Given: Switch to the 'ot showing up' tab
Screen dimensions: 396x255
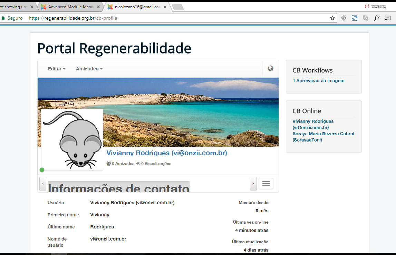Looking at the screenshot, I should click(15, 7).
